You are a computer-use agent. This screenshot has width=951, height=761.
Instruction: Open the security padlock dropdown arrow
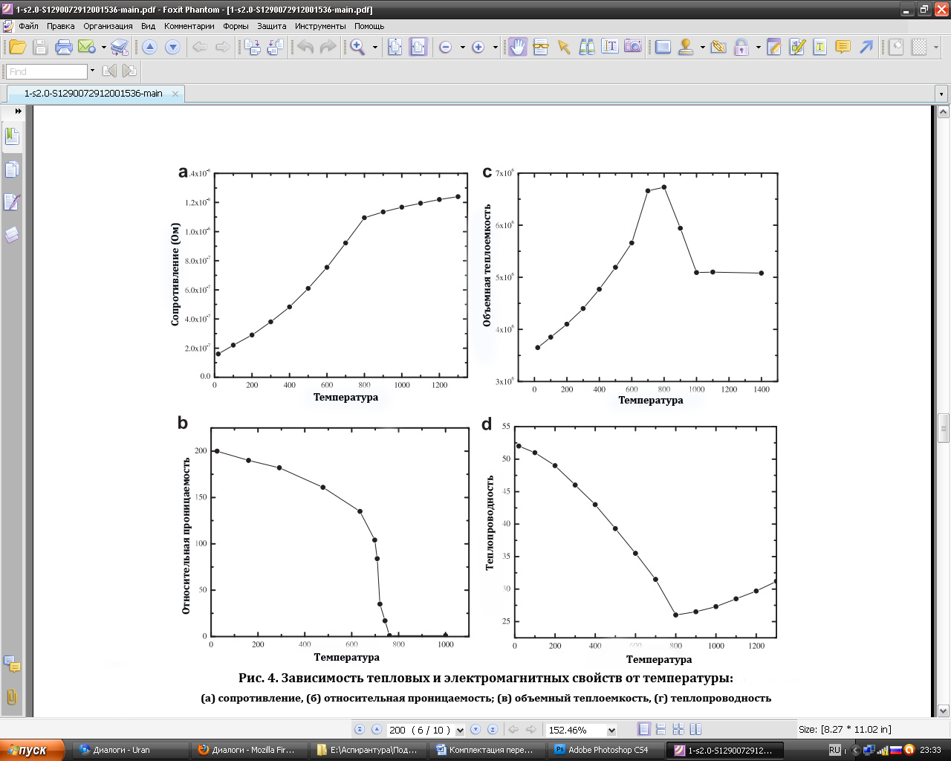click(x=759, y=47)
